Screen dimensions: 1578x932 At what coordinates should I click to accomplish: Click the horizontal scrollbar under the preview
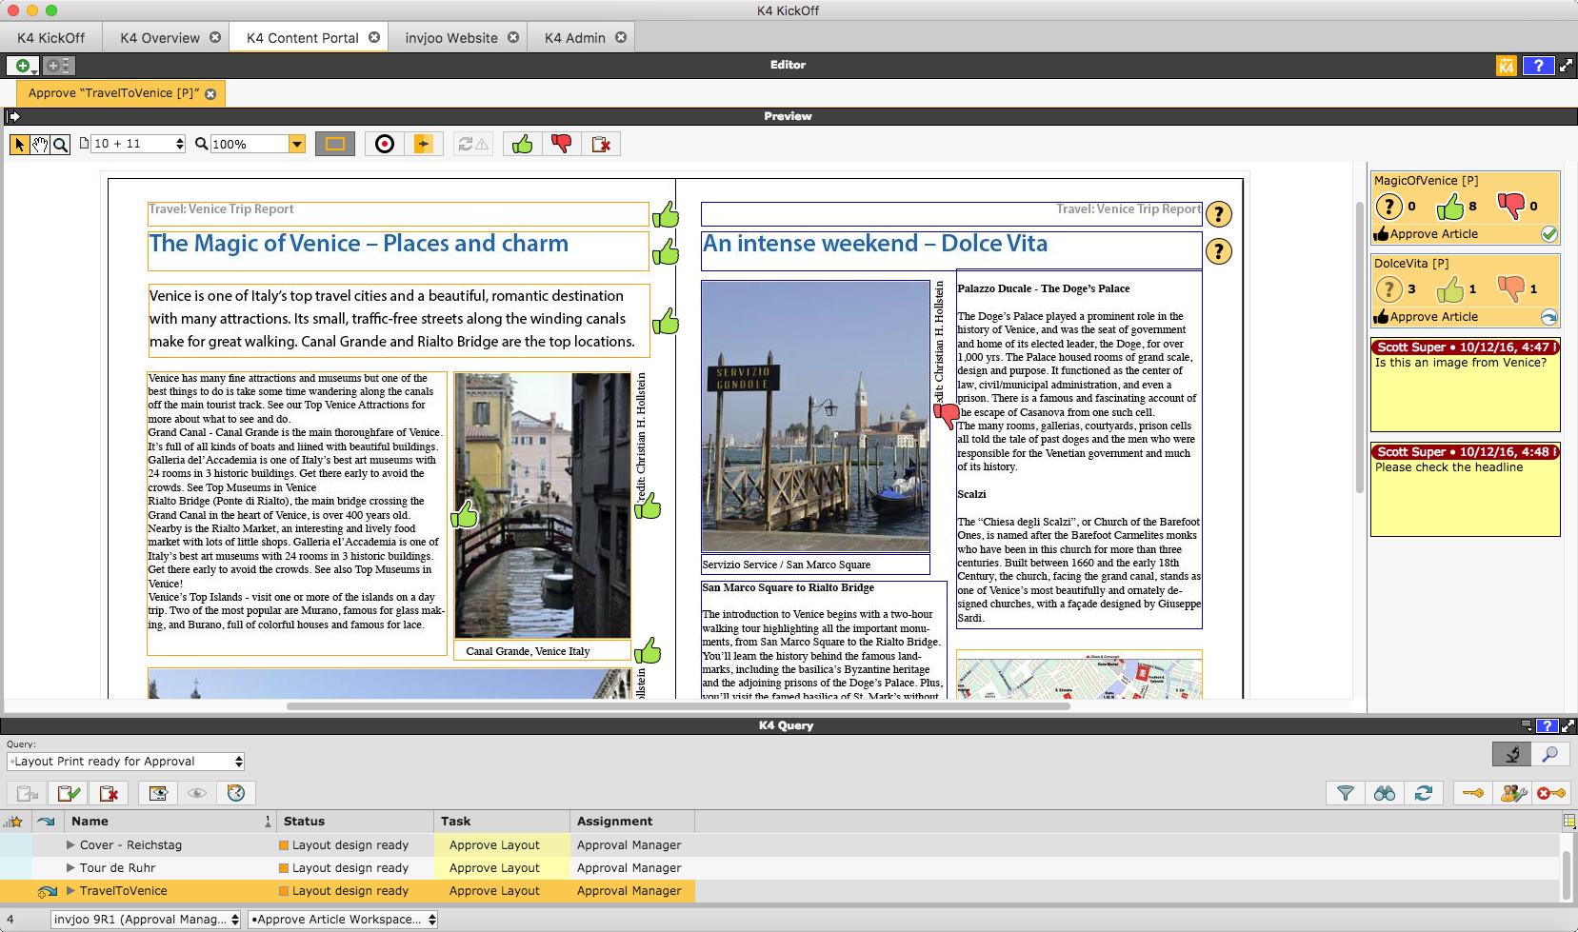point(677,706)
